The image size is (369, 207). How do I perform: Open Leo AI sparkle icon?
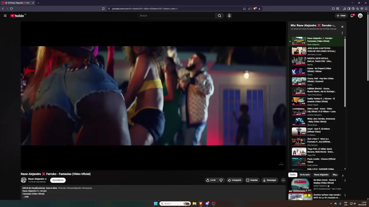coord(357,9)
